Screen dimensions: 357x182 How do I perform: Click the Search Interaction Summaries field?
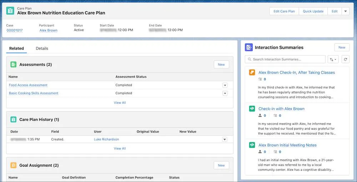(x=285, y=59)
